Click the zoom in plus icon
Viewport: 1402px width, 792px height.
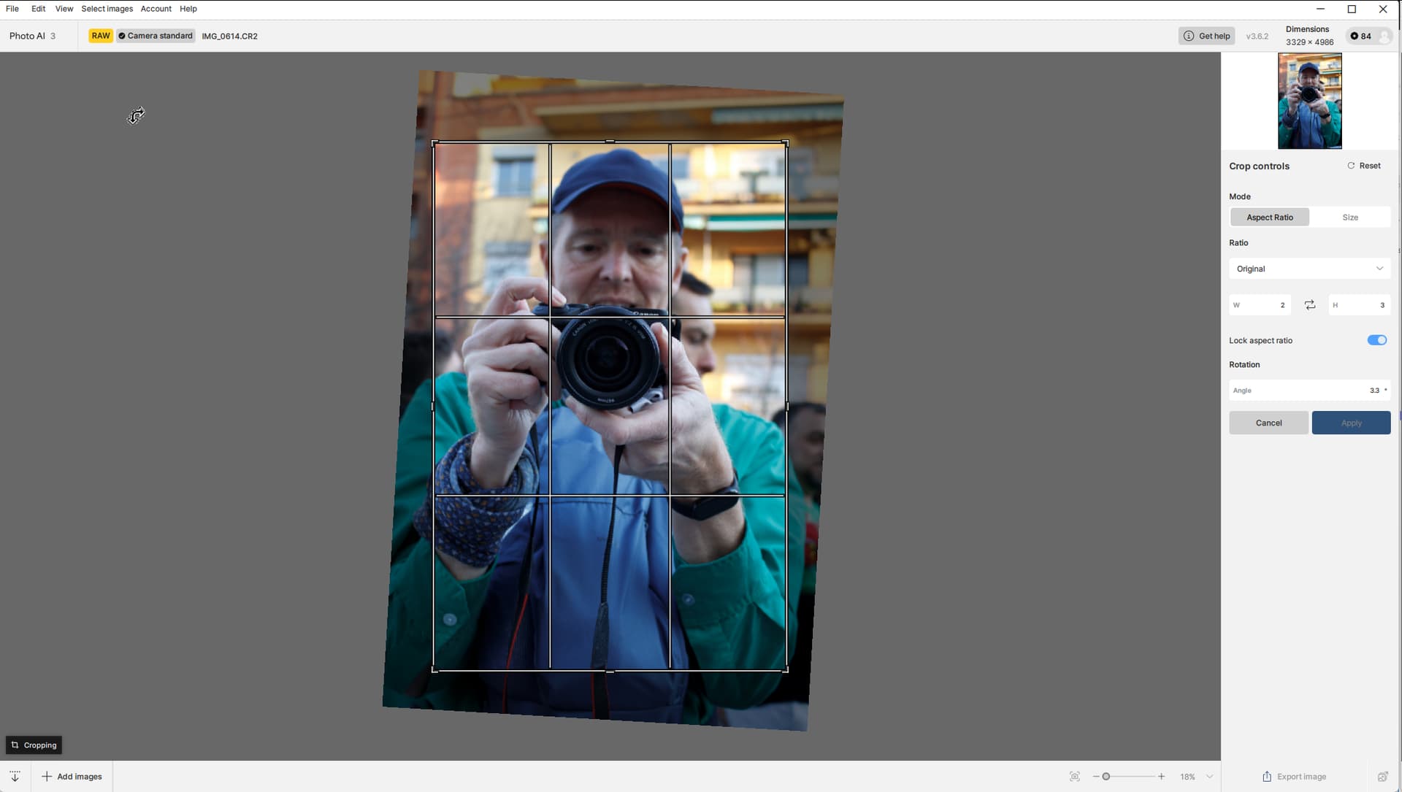[1161, 777]
